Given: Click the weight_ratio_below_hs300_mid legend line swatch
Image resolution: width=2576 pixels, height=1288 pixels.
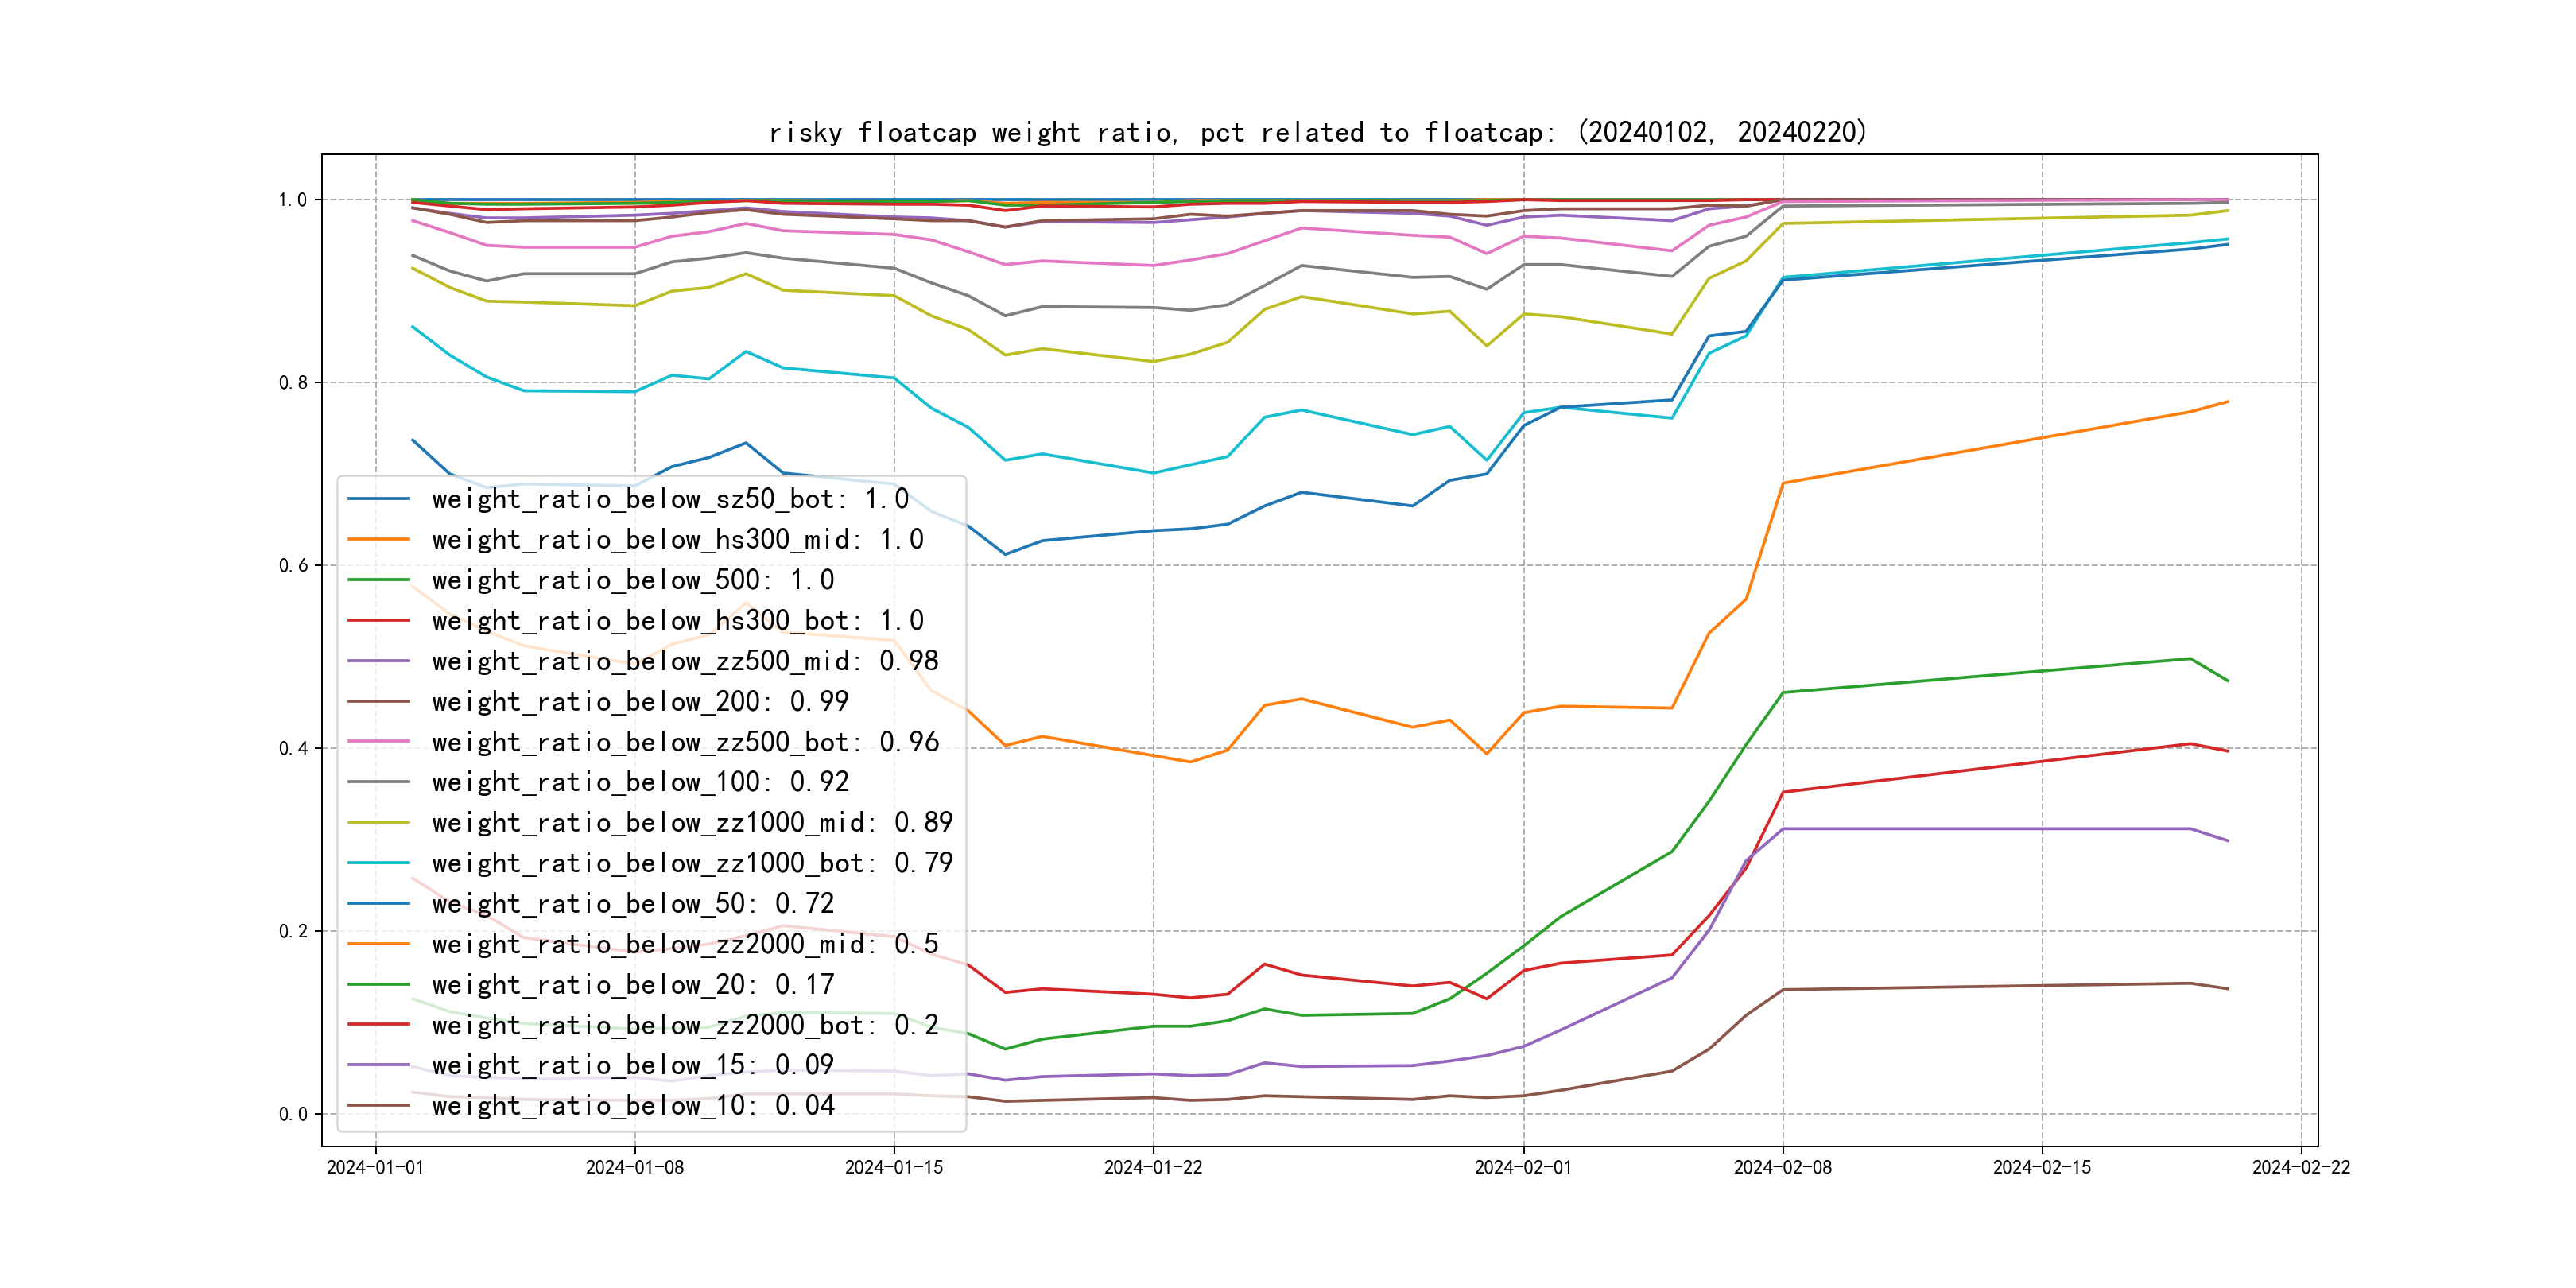Looking at the screenshot, I should (x=378, y=540).
